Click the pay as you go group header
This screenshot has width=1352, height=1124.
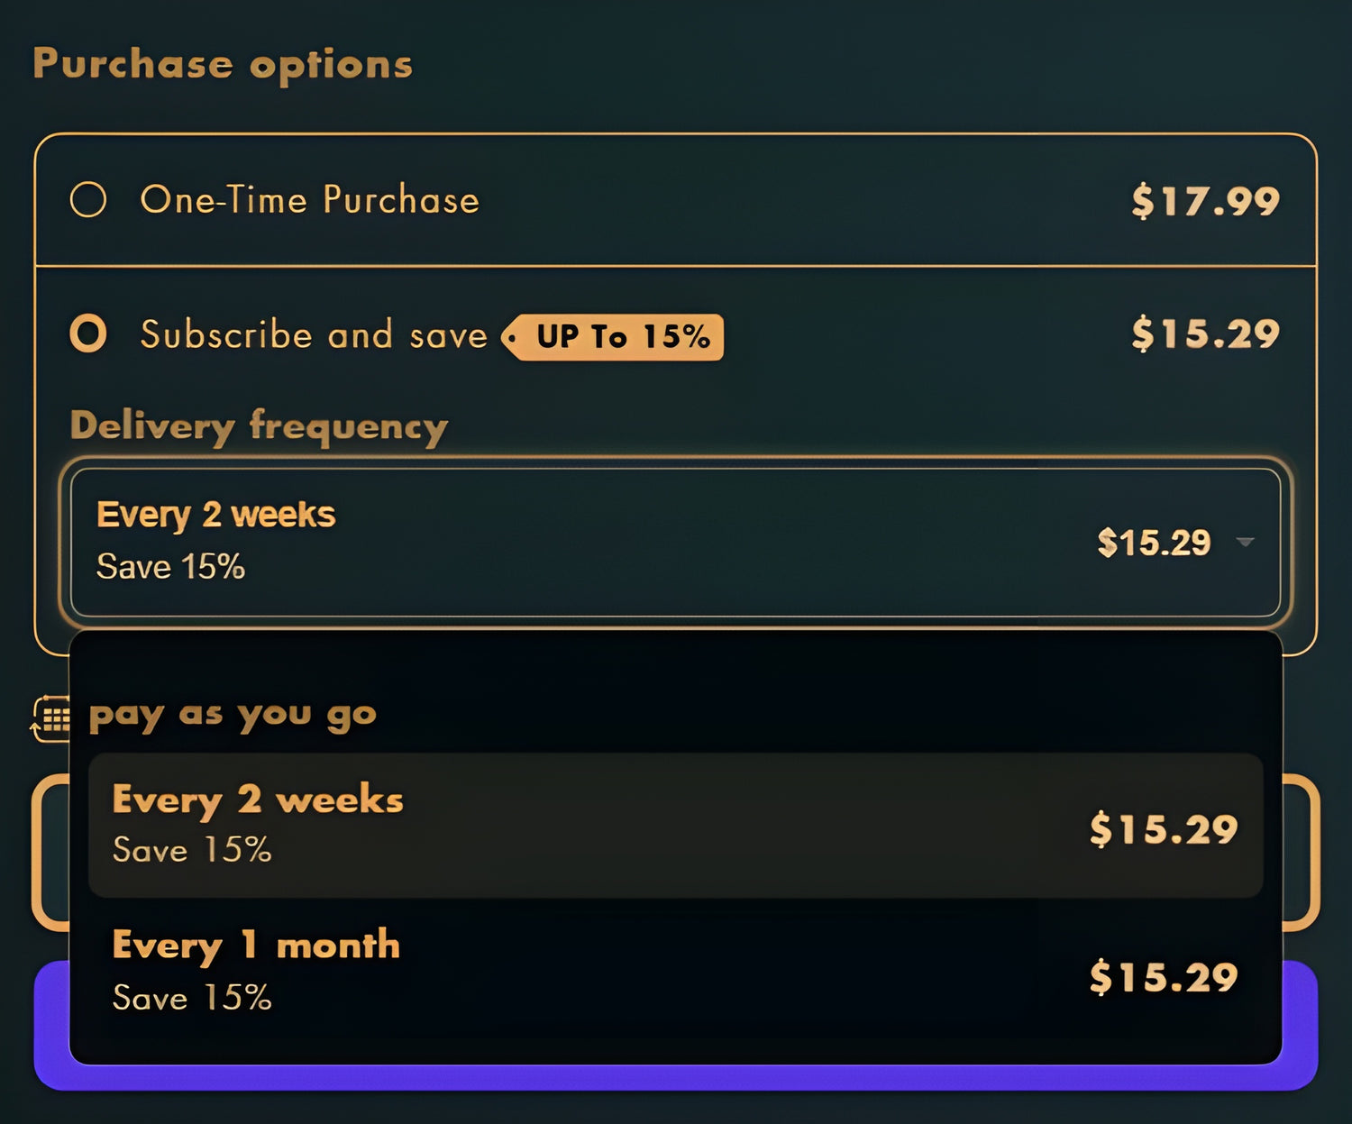coord(233,715)
